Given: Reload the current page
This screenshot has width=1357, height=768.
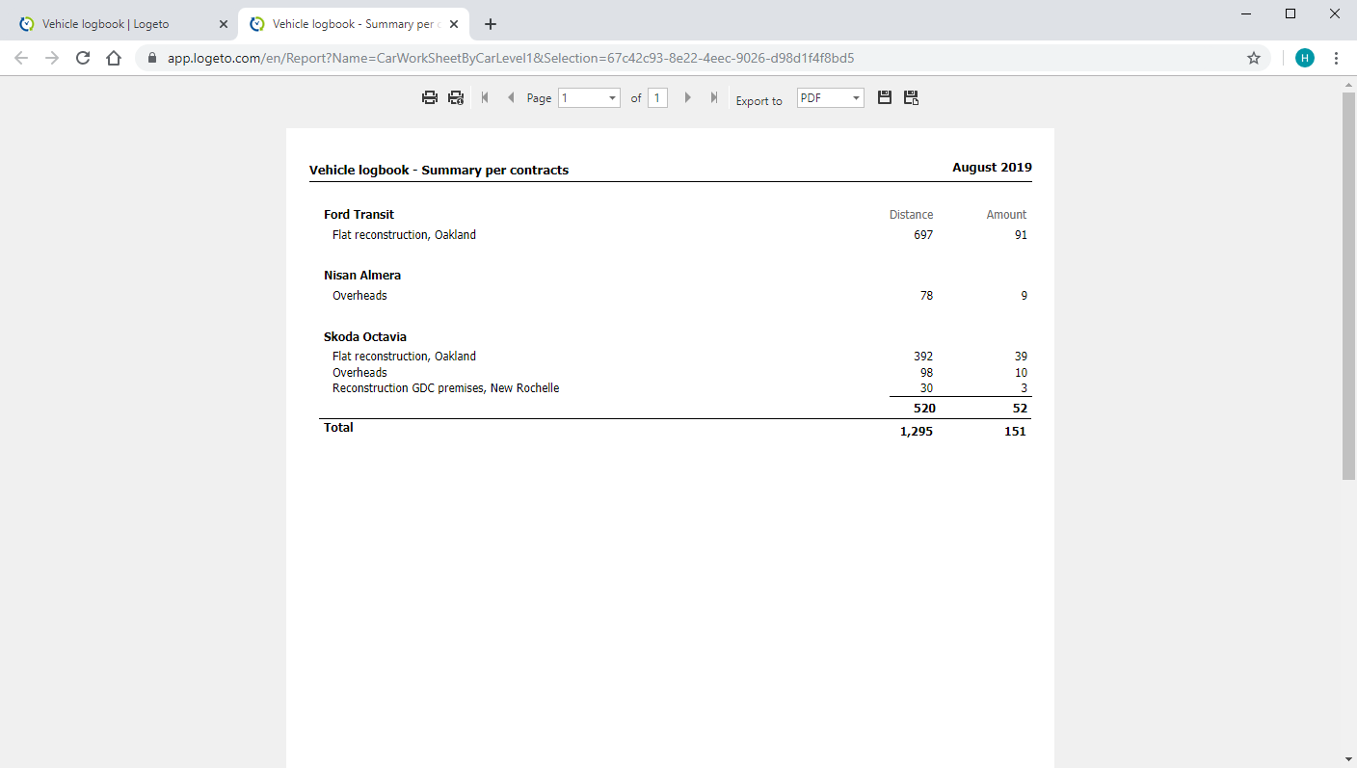Looking at the screenshot, I should 83,58.
